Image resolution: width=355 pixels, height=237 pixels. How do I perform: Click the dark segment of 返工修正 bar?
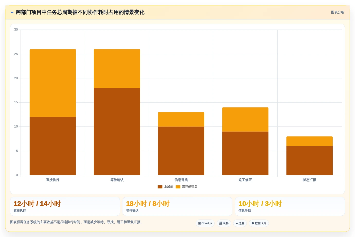pos(245,153)
